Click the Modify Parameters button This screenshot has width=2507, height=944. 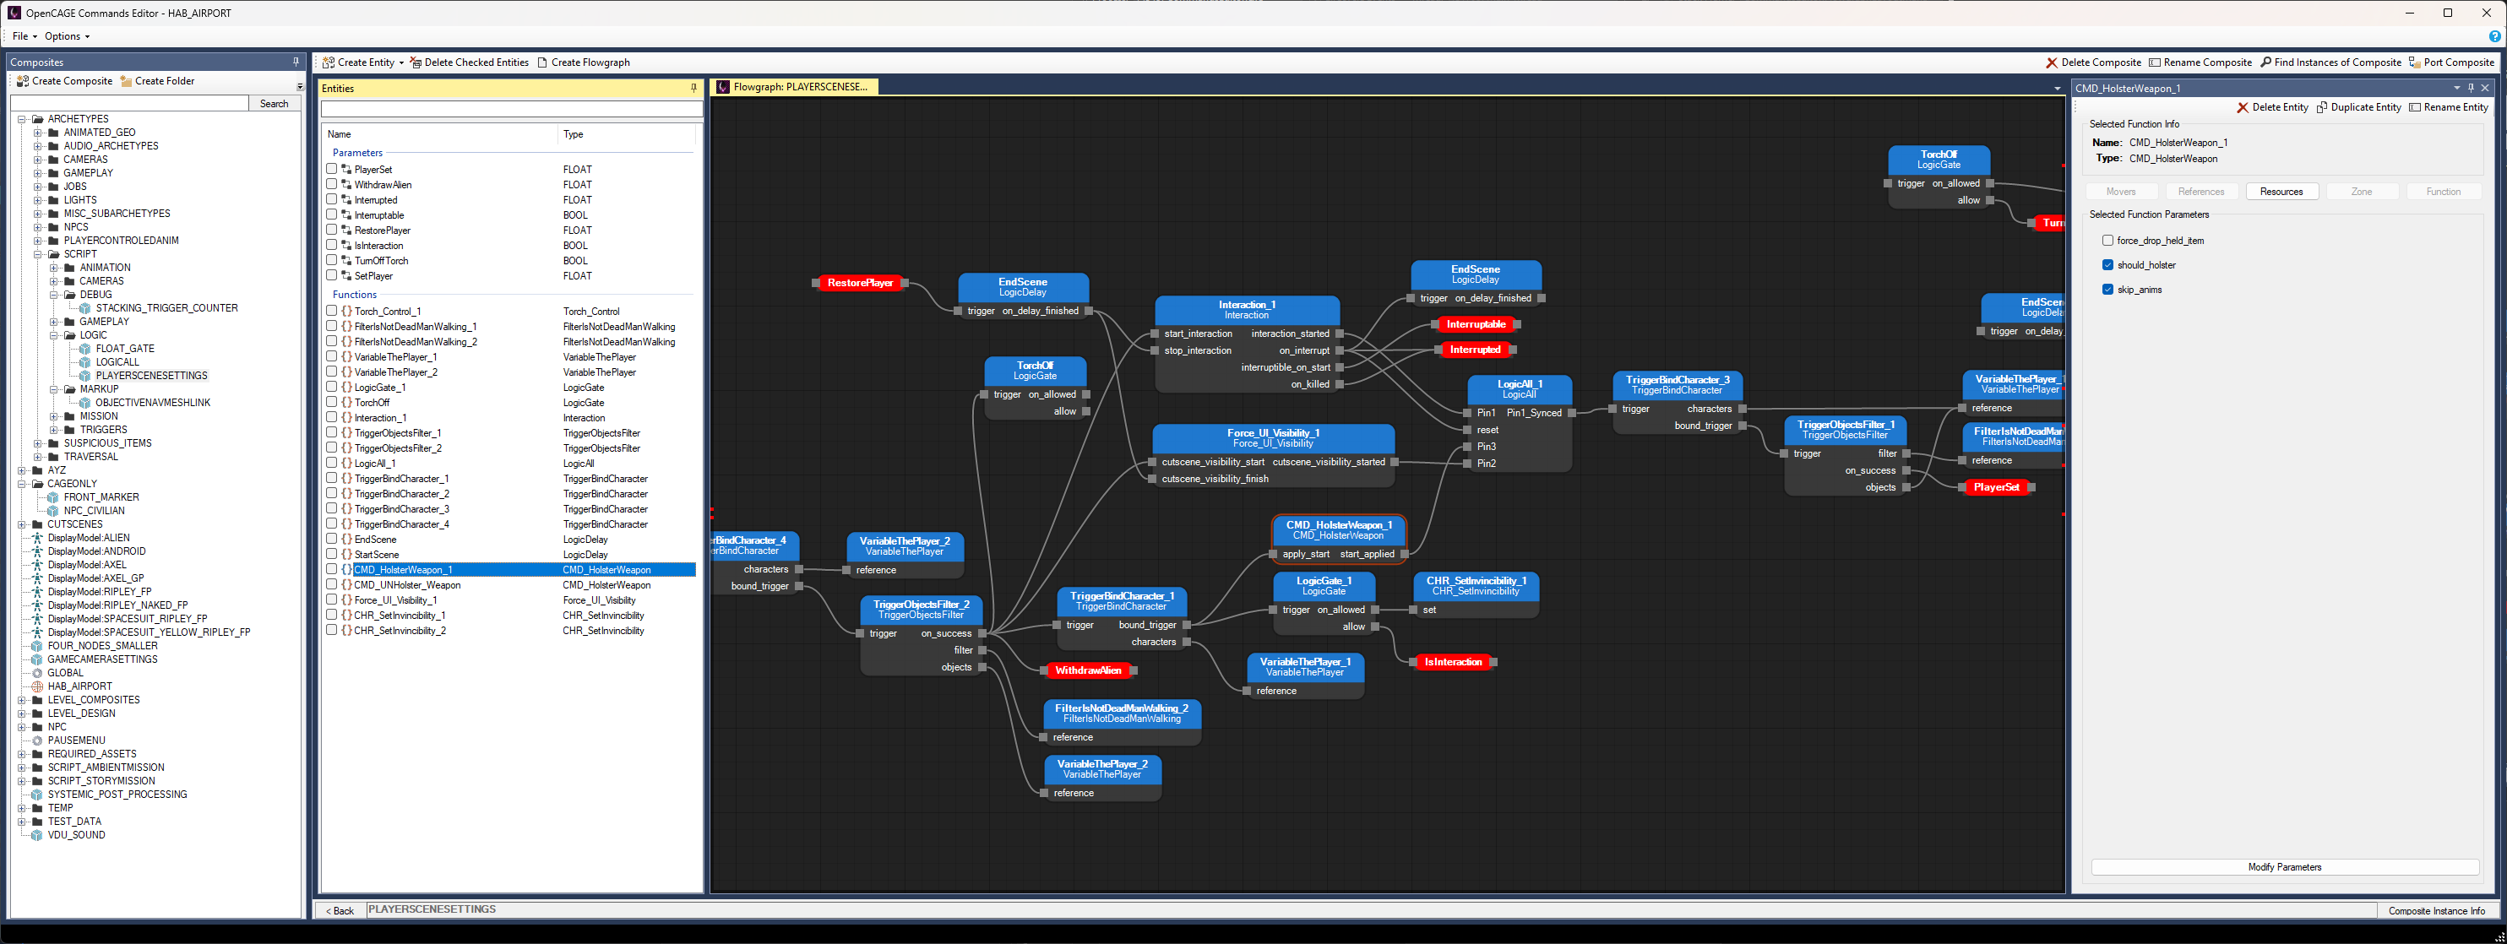[2283, 865]
